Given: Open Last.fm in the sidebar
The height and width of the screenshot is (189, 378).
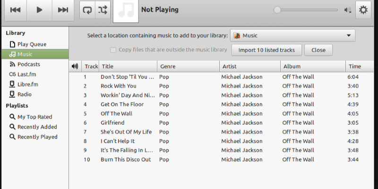Looking at the screenshot, I should pos(27,74).
